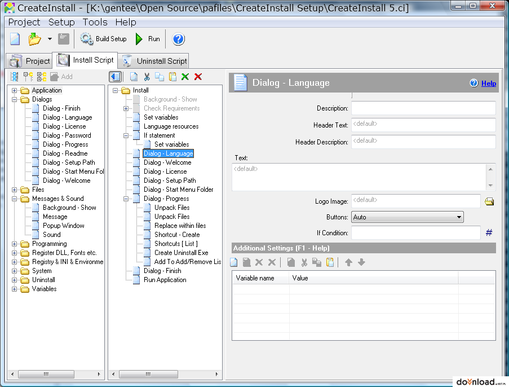The image size is (509, 387).
Task: Select Popup Window under Messages & Sound
Action: click(64, 226)
